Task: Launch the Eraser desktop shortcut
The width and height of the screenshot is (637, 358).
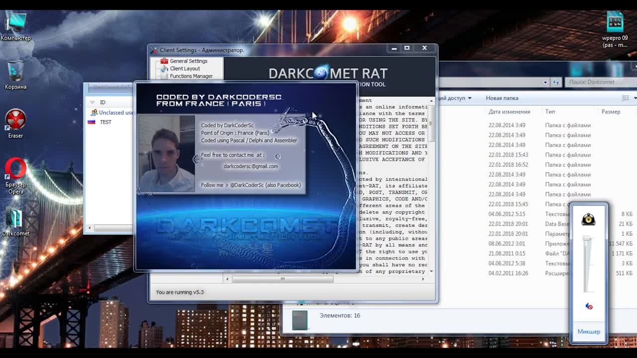Action: coord(15,124)
